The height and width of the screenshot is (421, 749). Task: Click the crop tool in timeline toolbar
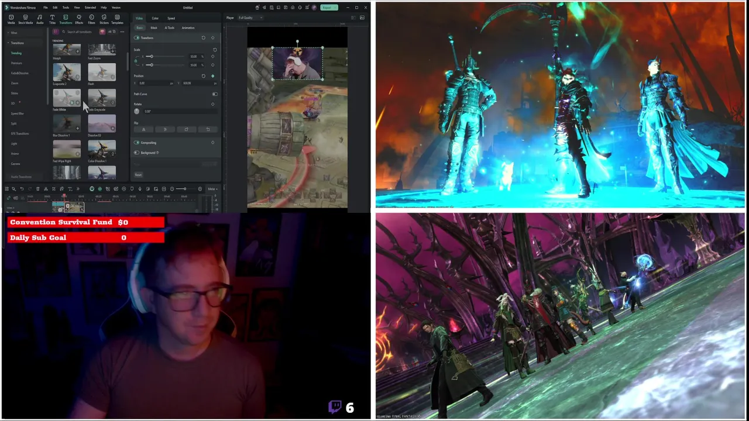pyautogui.click(x=54, y=189)
